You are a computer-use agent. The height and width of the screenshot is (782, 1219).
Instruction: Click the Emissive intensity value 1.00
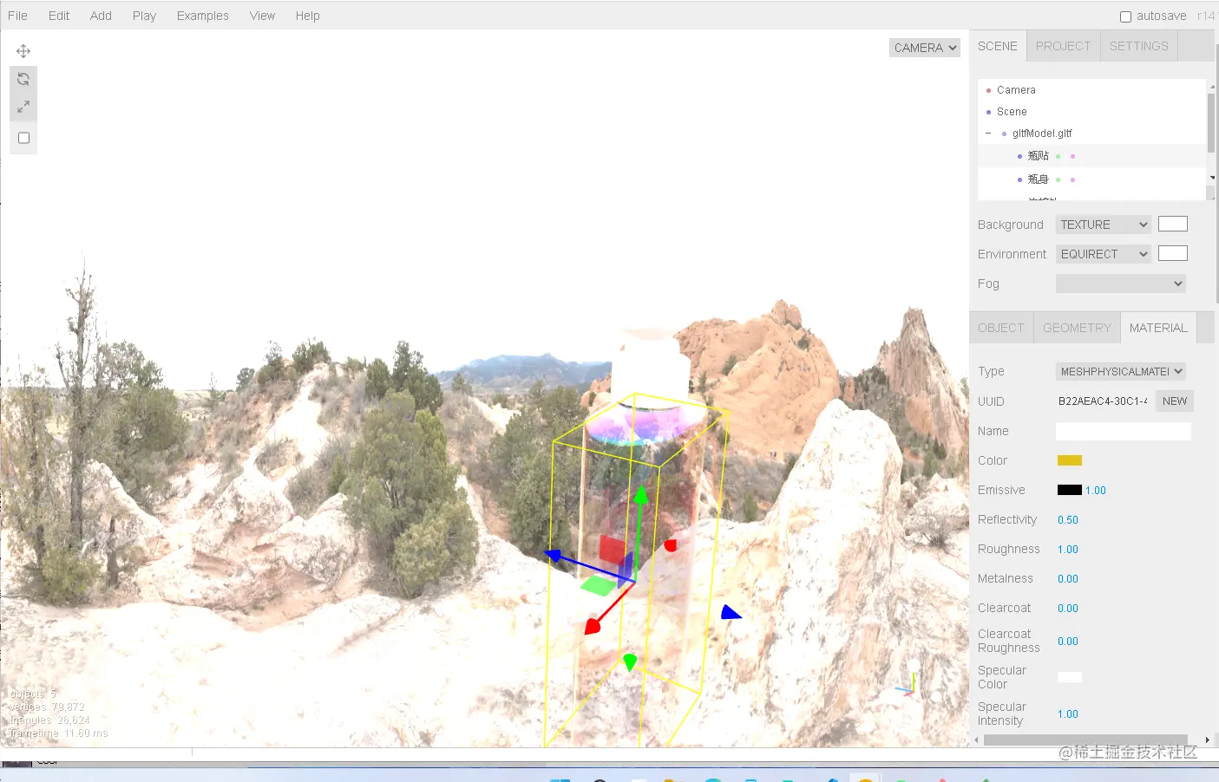tap(1096, 491)
